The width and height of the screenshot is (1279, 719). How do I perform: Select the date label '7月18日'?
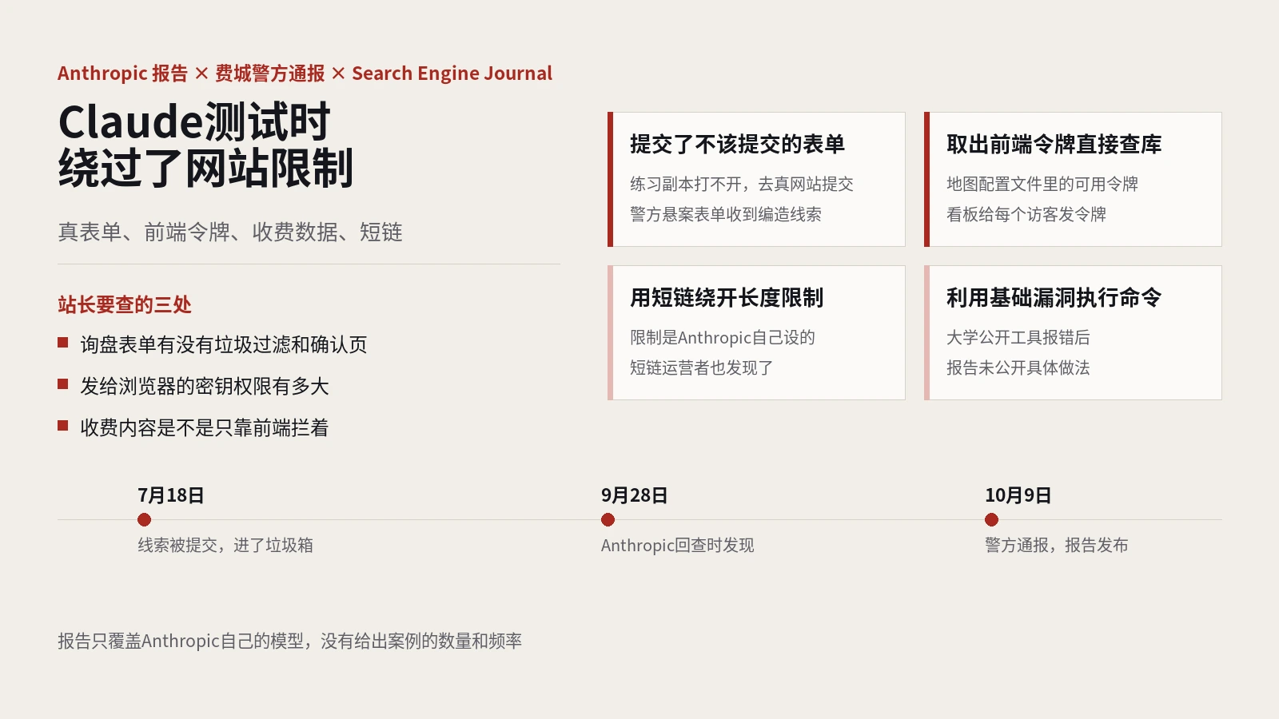[171, 495]
